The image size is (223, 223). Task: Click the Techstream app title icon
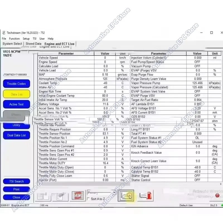pyautogui.click(x=4, y=33)
